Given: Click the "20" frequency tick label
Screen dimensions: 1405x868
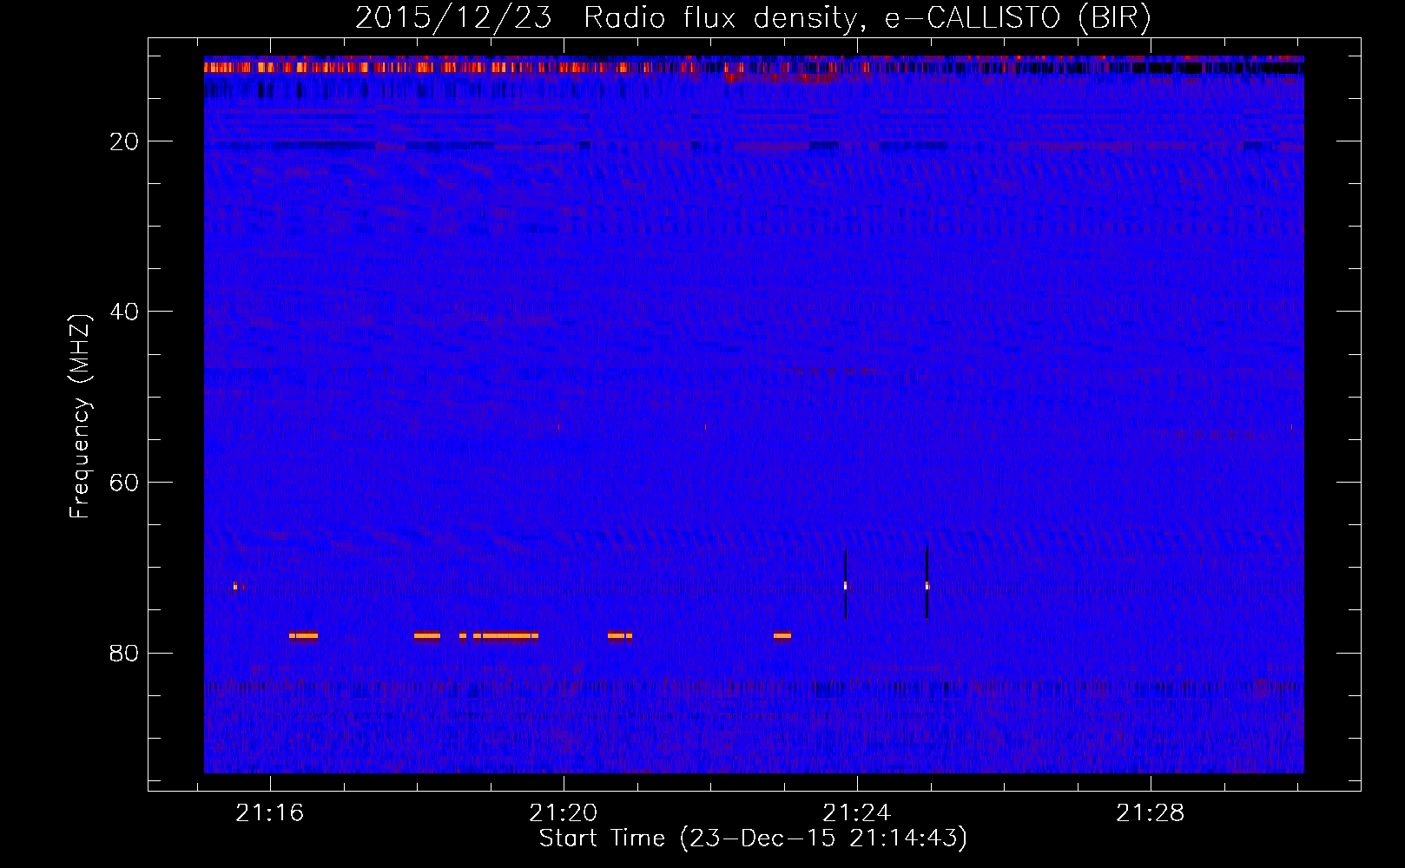Looking at the screenshot, I should [x=124, y=141].
